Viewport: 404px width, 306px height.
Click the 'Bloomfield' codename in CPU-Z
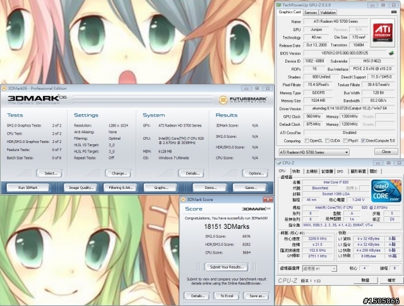[320, 188]
